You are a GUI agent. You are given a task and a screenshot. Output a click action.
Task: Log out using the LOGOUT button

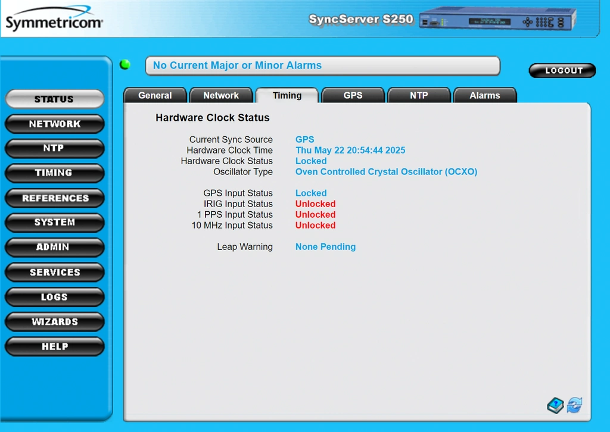coord(562,70)
